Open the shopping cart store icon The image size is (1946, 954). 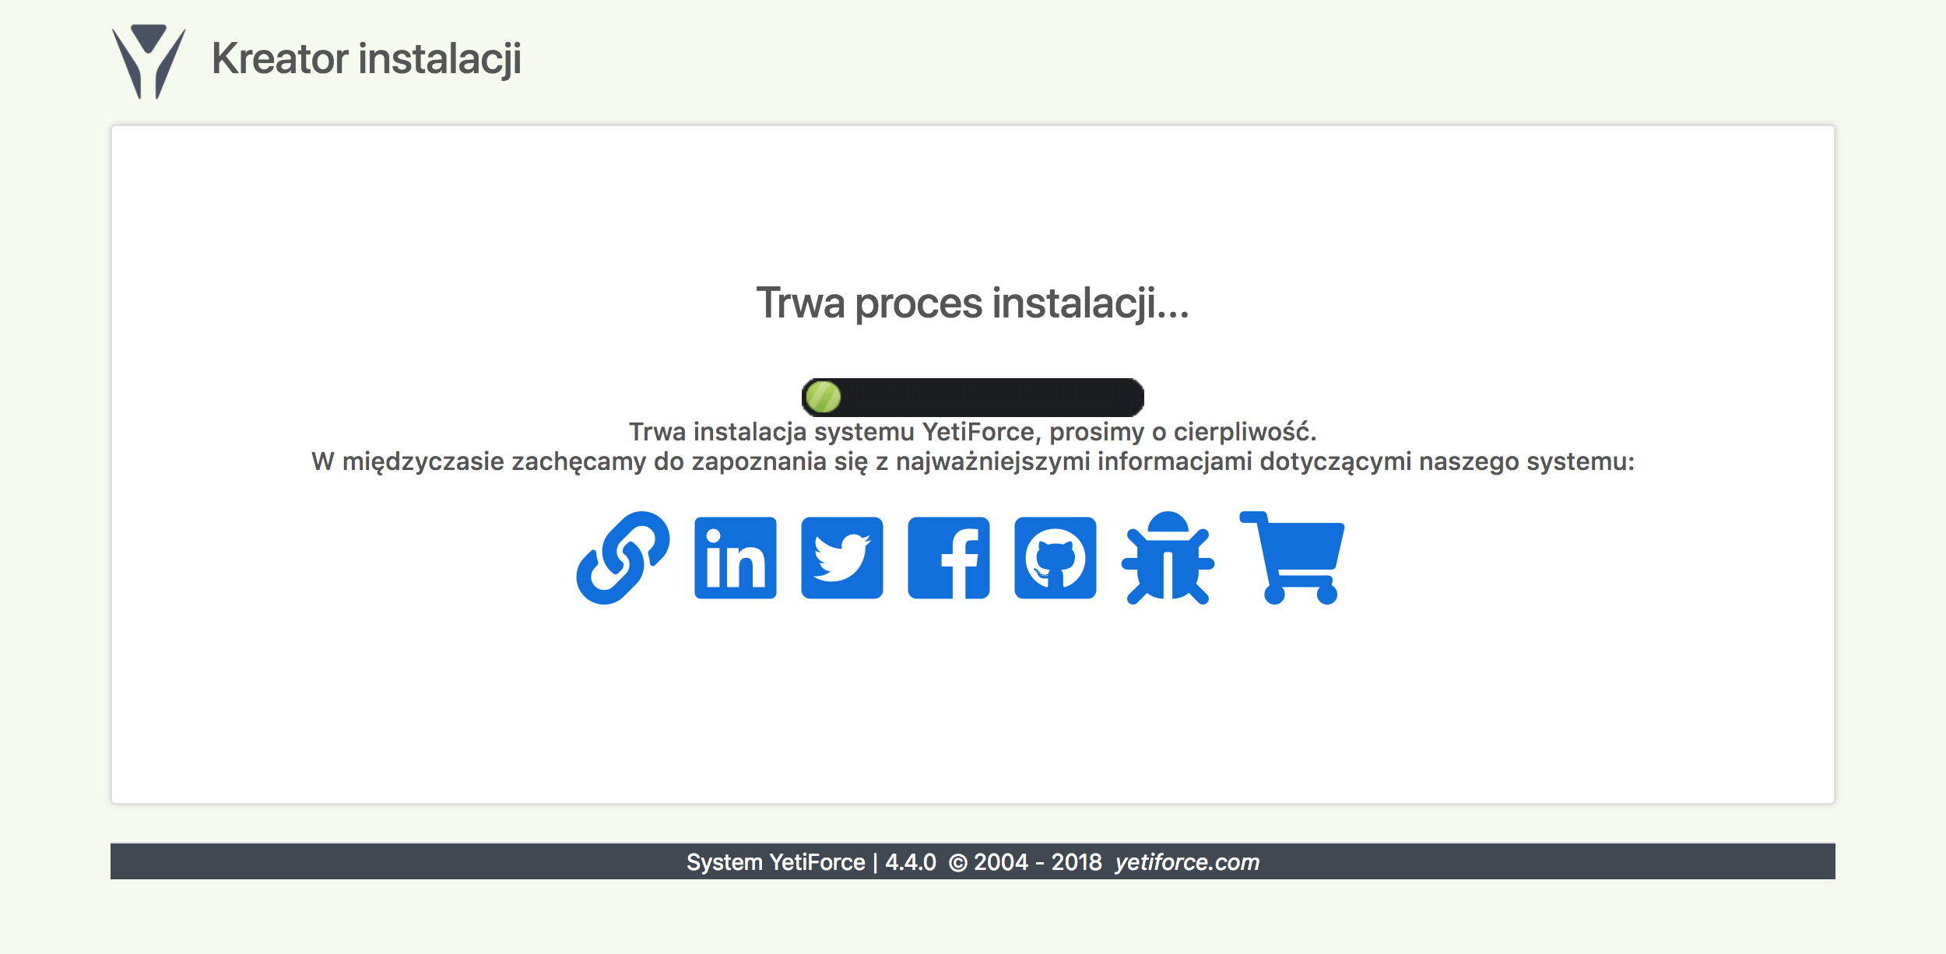click(x=1292, y=558)
